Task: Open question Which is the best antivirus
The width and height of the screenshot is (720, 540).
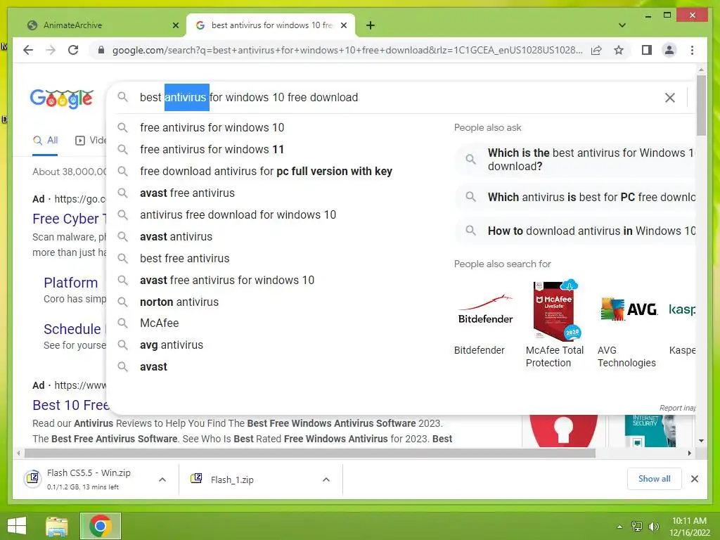Action: [576, 160]
